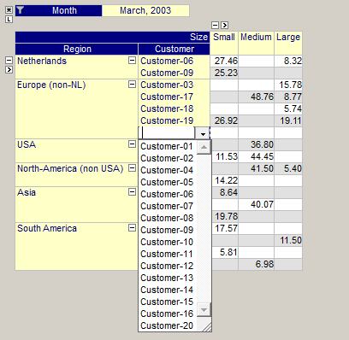
Task: Click the dropdown list scroll-down arrow
Action: pyautogui.click(x=204, y=309)
